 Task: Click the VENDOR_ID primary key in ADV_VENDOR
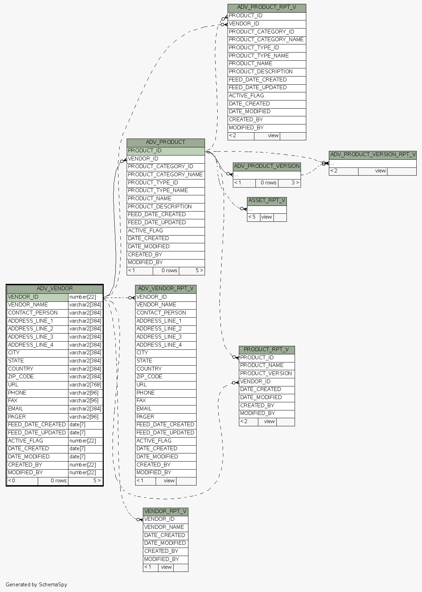pyautogui.click(x=37, y=297)
